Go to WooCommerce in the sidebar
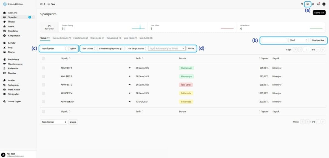The image size is (329, 158). (x=15, y=64)
